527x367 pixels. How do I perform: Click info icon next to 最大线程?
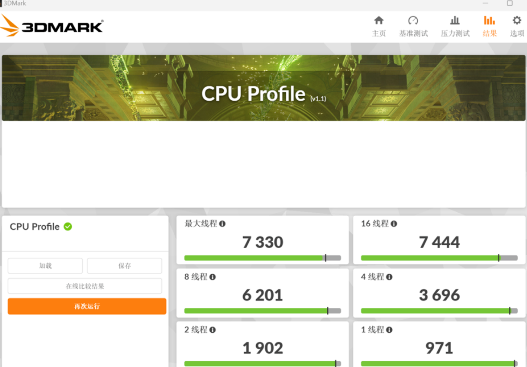(x=222, y=224)
